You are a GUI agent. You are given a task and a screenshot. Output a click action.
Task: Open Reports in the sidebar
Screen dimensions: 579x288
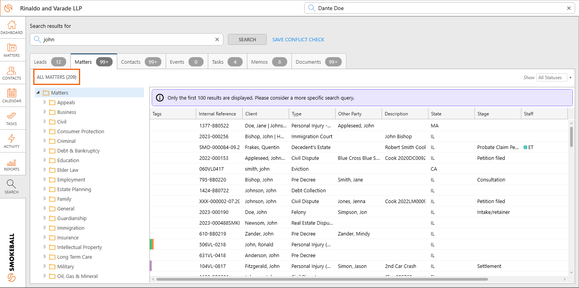(12, 164)
